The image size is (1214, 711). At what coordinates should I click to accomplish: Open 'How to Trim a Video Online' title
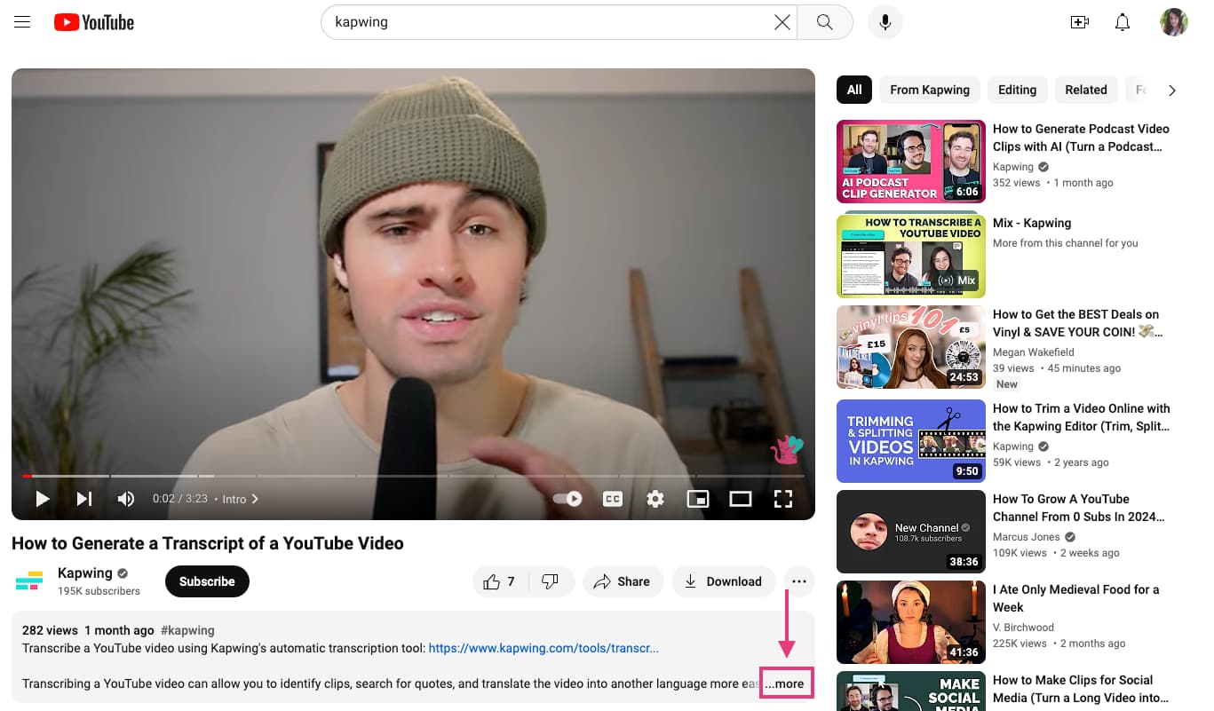pos(1082,417)
